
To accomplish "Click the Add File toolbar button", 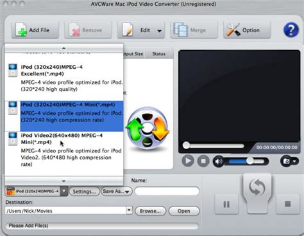I will [x=35, y=30].
